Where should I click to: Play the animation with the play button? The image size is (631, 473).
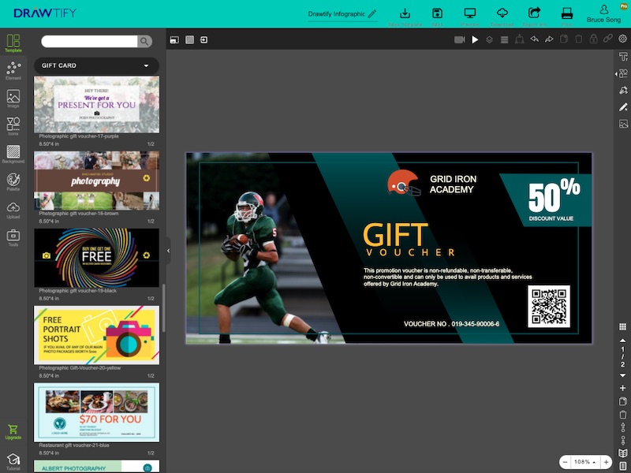[x=475, y=39]
